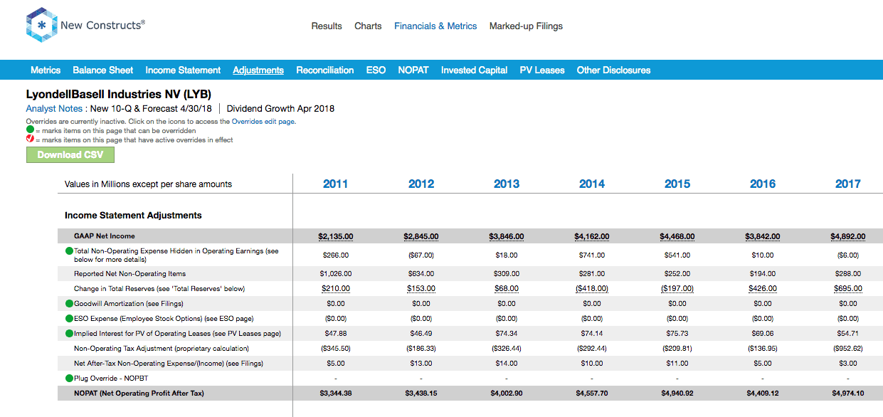Open the Dividend Growth Apr 2018 note

(280, 109)
